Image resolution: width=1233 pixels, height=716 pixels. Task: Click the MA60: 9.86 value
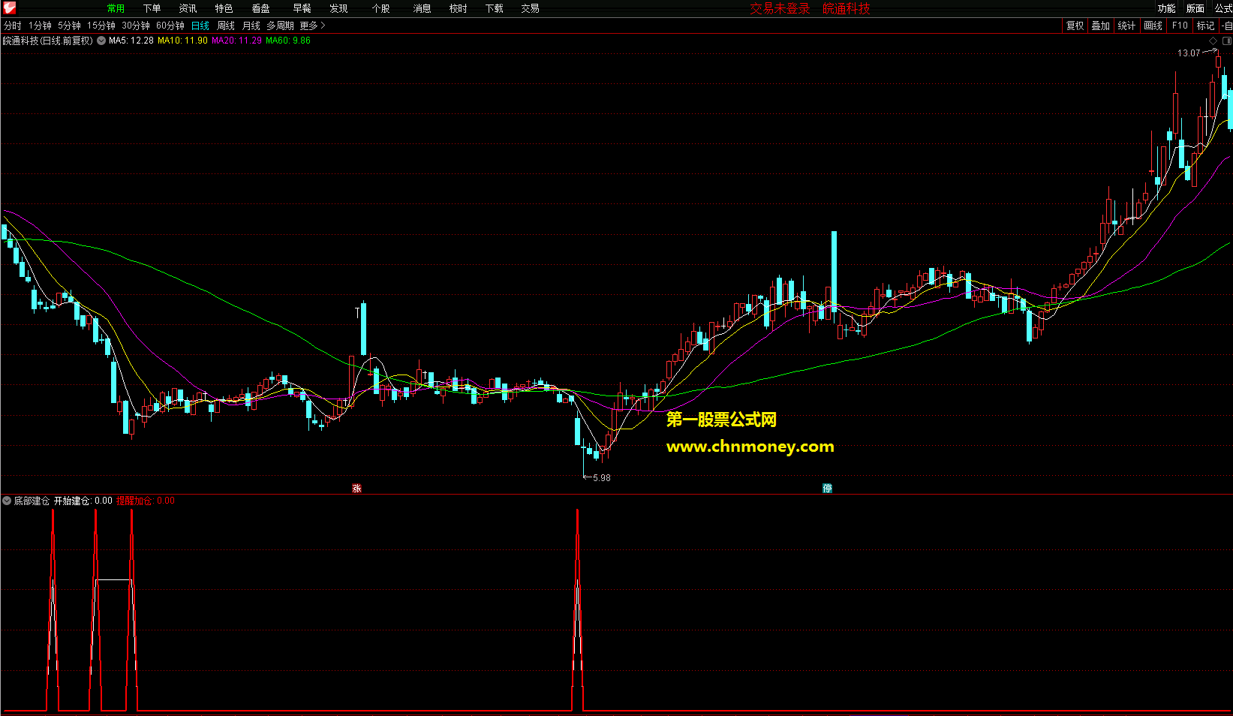point(288,41)
